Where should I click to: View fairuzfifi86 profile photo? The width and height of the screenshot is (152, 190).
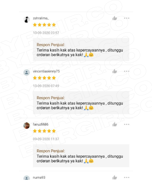pos(27,125)
